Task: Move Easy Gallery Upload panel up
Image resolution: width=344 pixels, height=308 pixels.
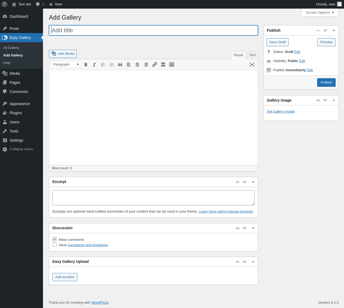Action: (238, 262)
